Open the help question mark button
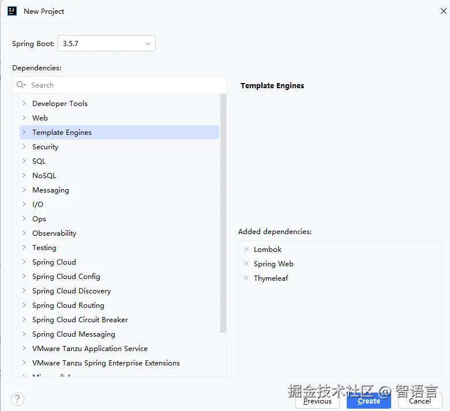The width and height of the screenshot is (450, 411). pos(17,399)
